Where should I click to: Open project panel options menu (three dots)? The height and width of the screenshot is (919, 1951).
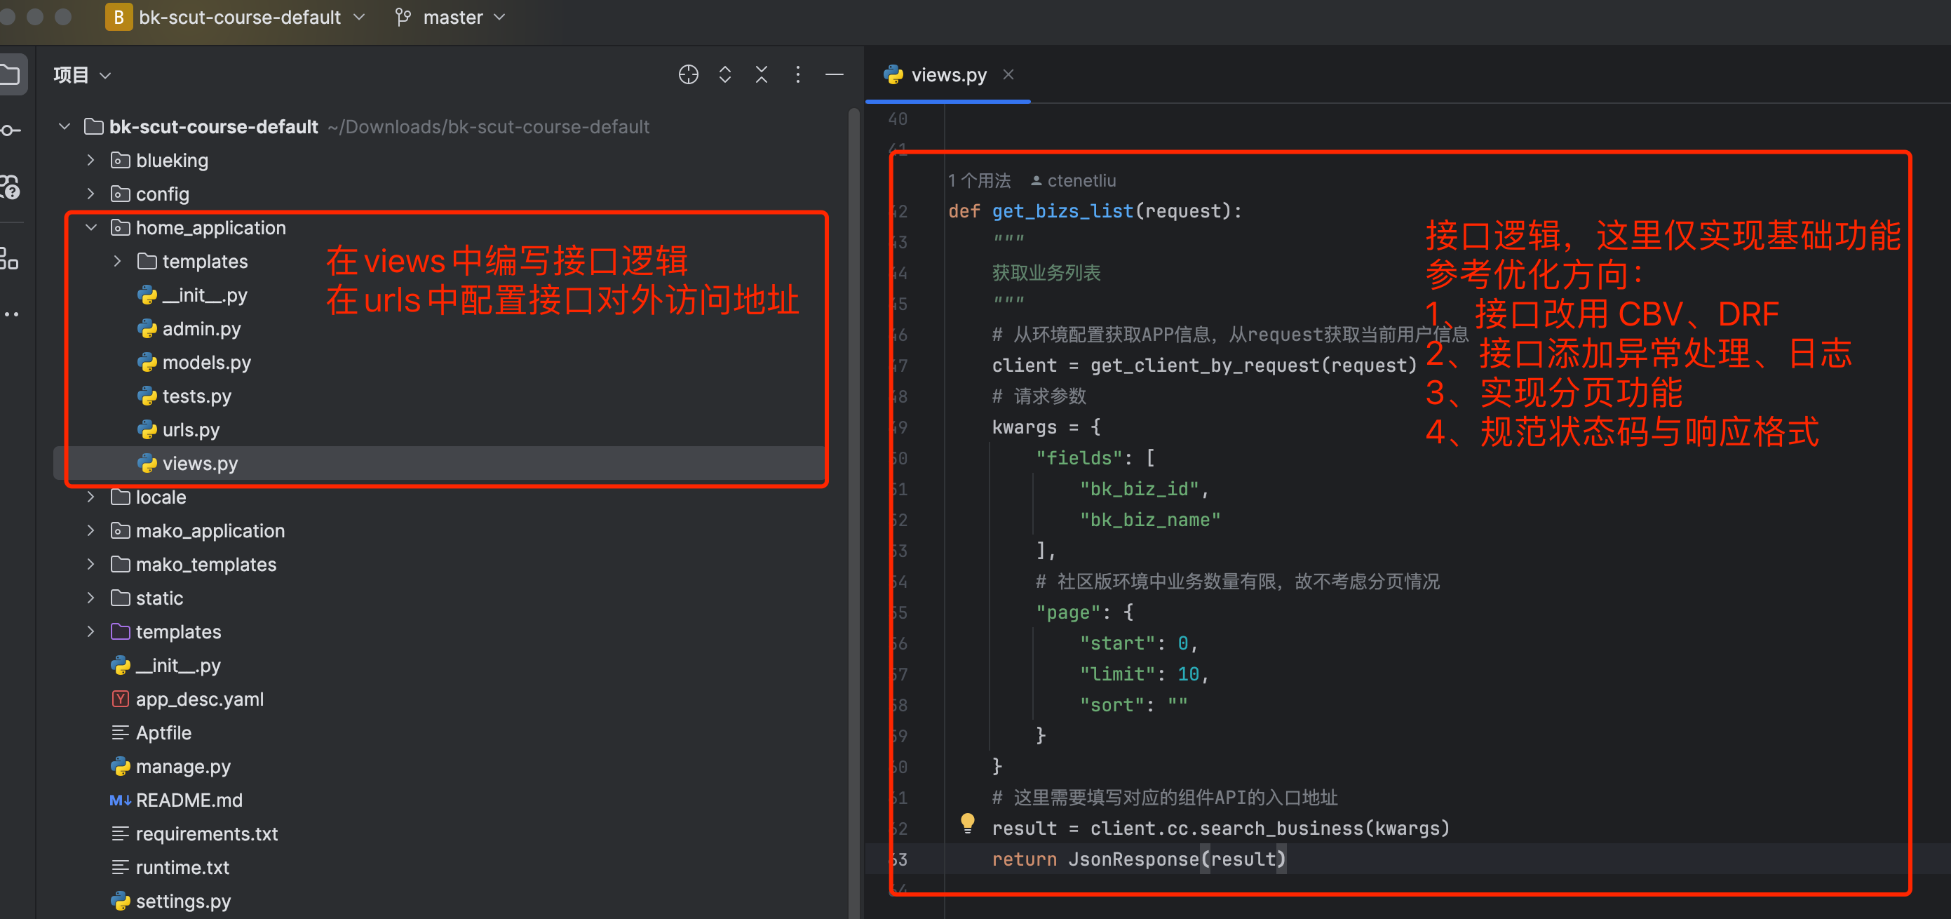pyautogui.click(x=797, y=74)
